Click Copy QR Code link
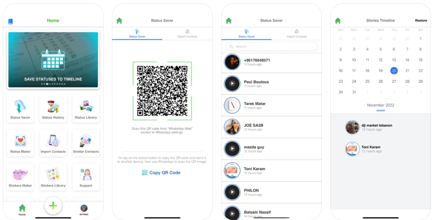 click(x=161, y=172)
